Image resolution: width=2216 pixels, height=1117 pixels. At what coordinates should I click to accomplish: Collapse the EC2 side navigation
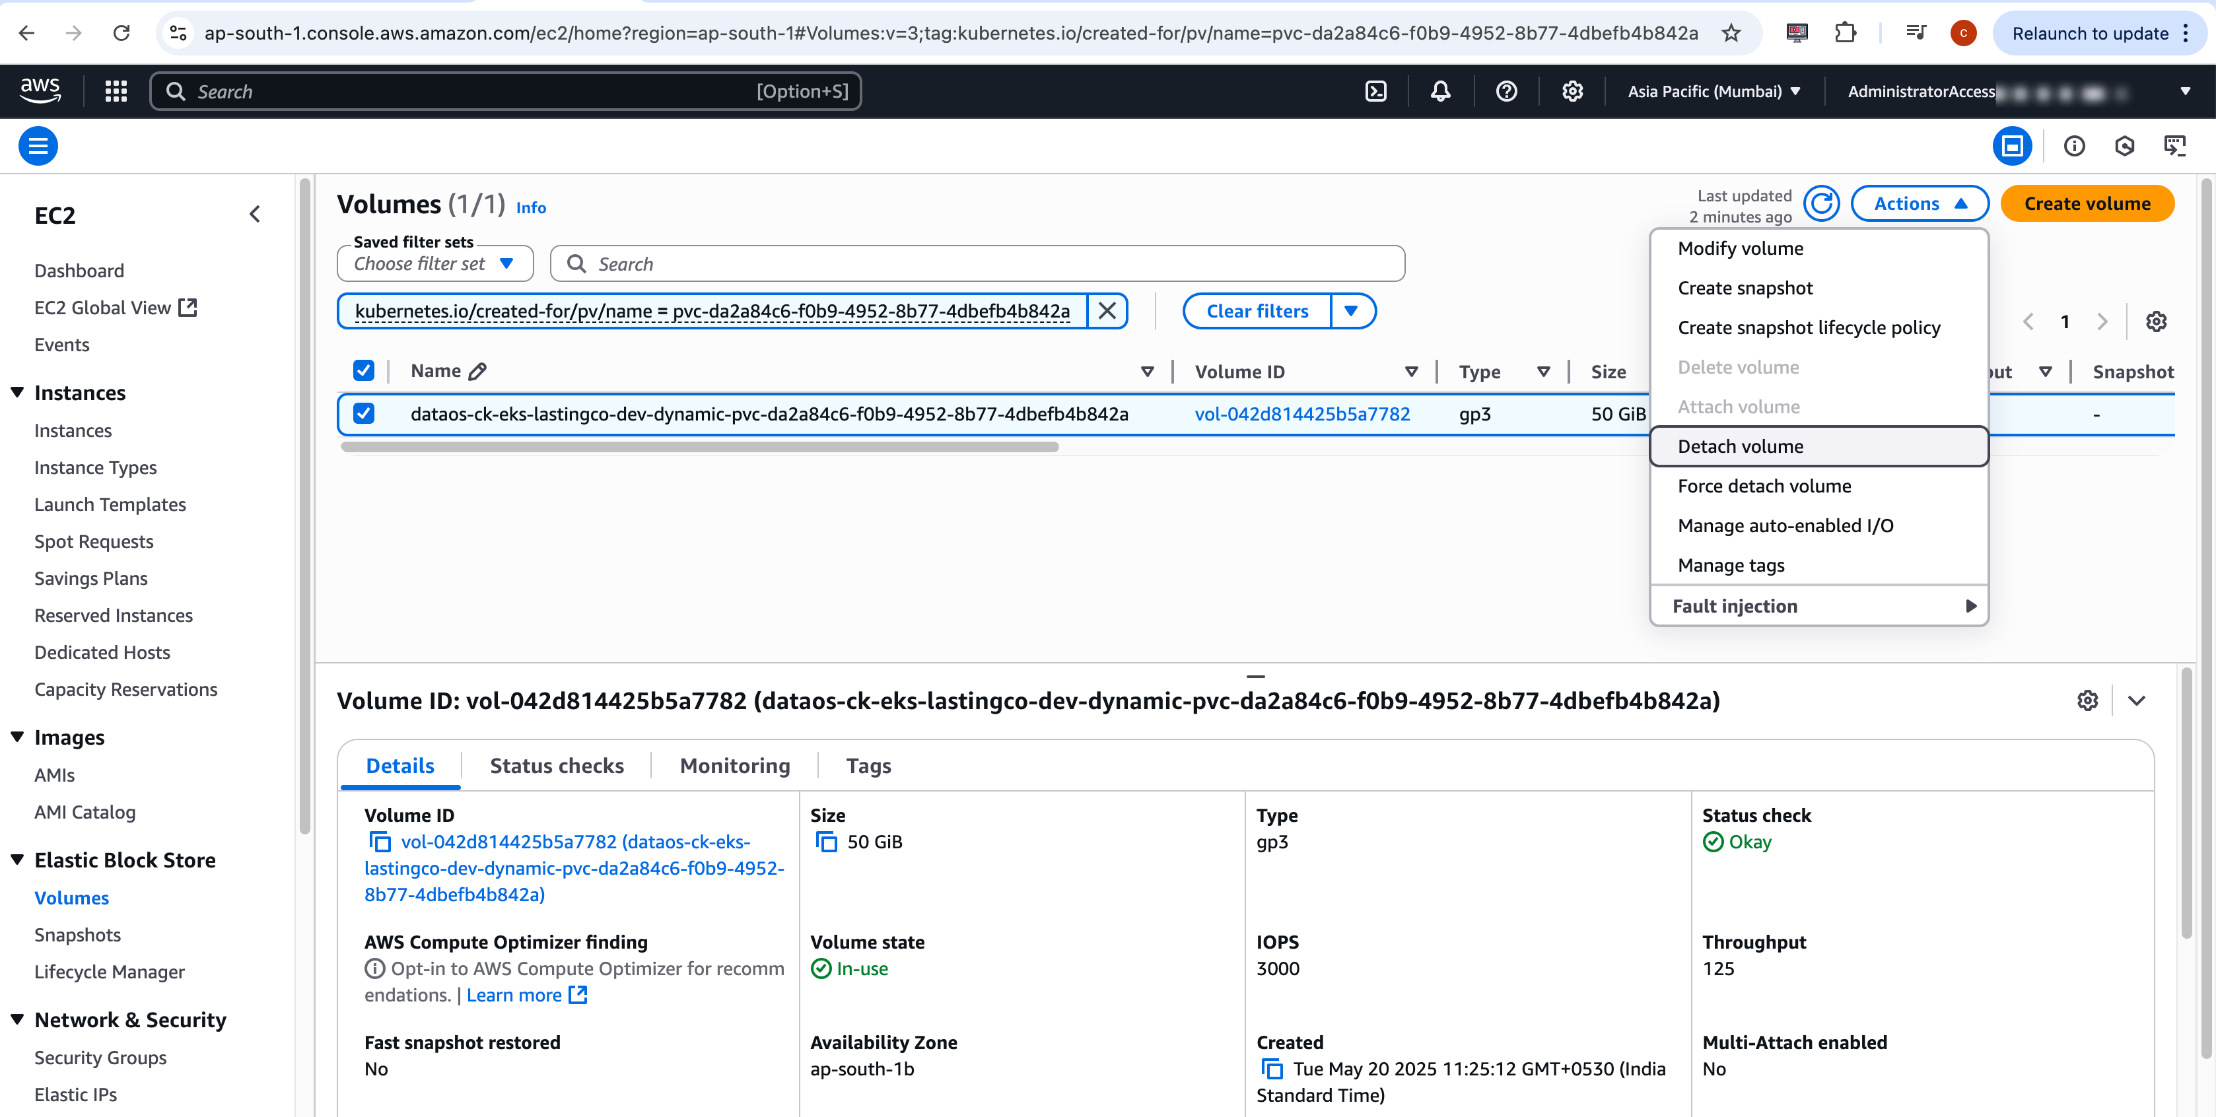click(x=255, y=215)
